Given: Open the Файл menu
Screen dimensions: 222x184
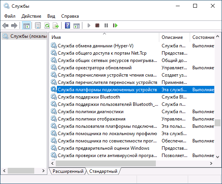Looking at the screenshot, I should pos(10,16).
